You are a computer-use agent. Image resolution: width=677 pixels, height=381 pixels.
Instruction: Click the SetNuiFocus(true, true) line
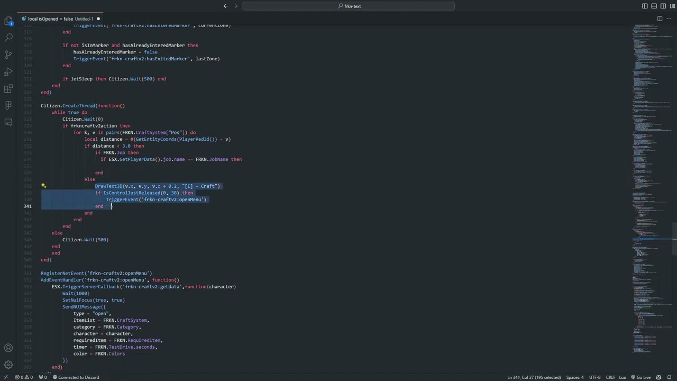pyautogui.click(x=94, y=300)
